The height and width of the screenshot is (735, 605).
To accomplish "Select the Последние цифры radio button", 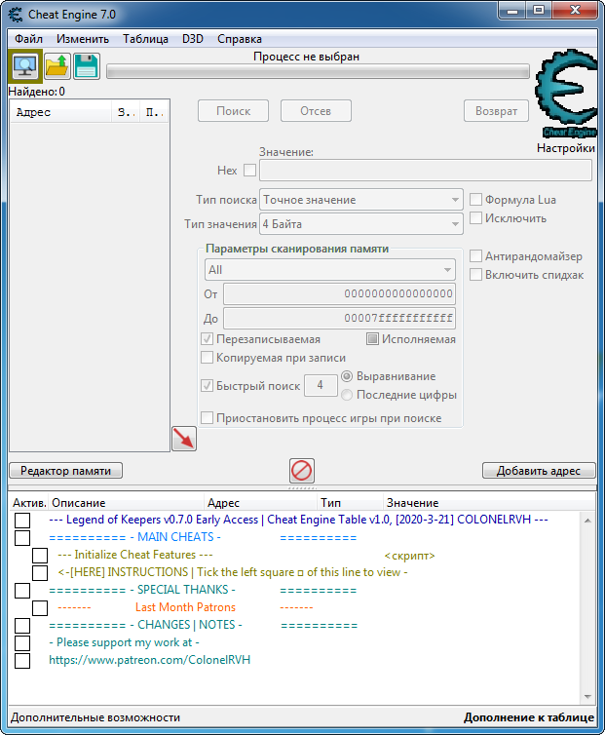I will (347, 395).
